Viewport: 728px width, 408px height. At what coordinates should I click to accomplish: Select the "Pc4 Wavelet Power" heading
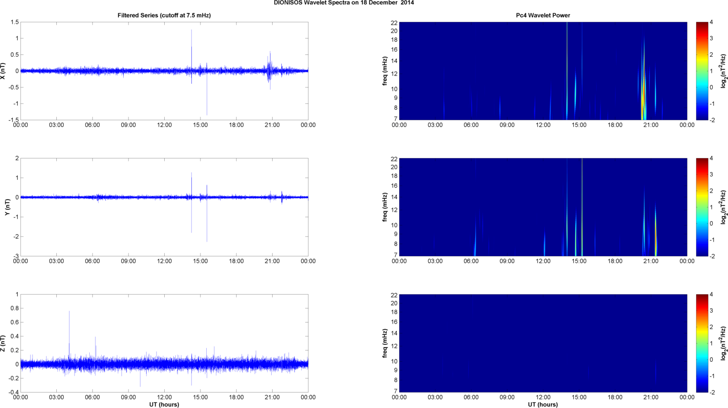click(x=543, y=15)
